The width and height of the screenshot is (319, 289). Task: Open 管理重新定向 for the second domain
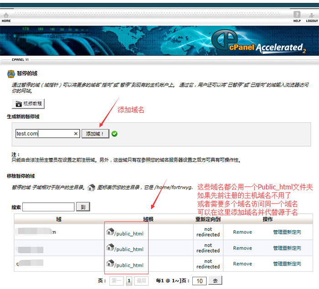[x=287, y=248]
